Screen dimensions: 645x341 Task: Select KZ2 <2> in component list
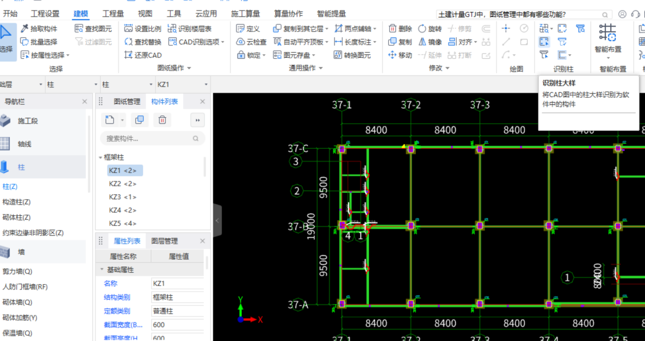pyautogui.click(x=122, y=184)
